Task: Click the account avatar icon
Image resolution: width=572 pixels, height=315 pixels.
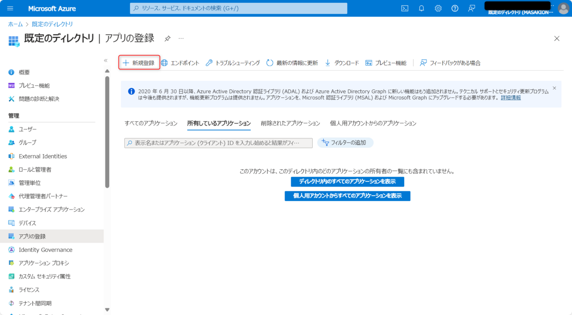Action: [563, 8]
